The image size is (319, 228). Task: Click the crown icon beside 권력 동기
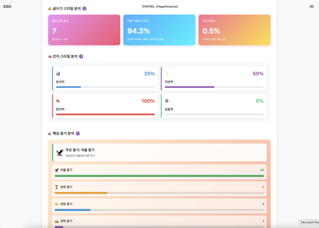coord(57,221)
